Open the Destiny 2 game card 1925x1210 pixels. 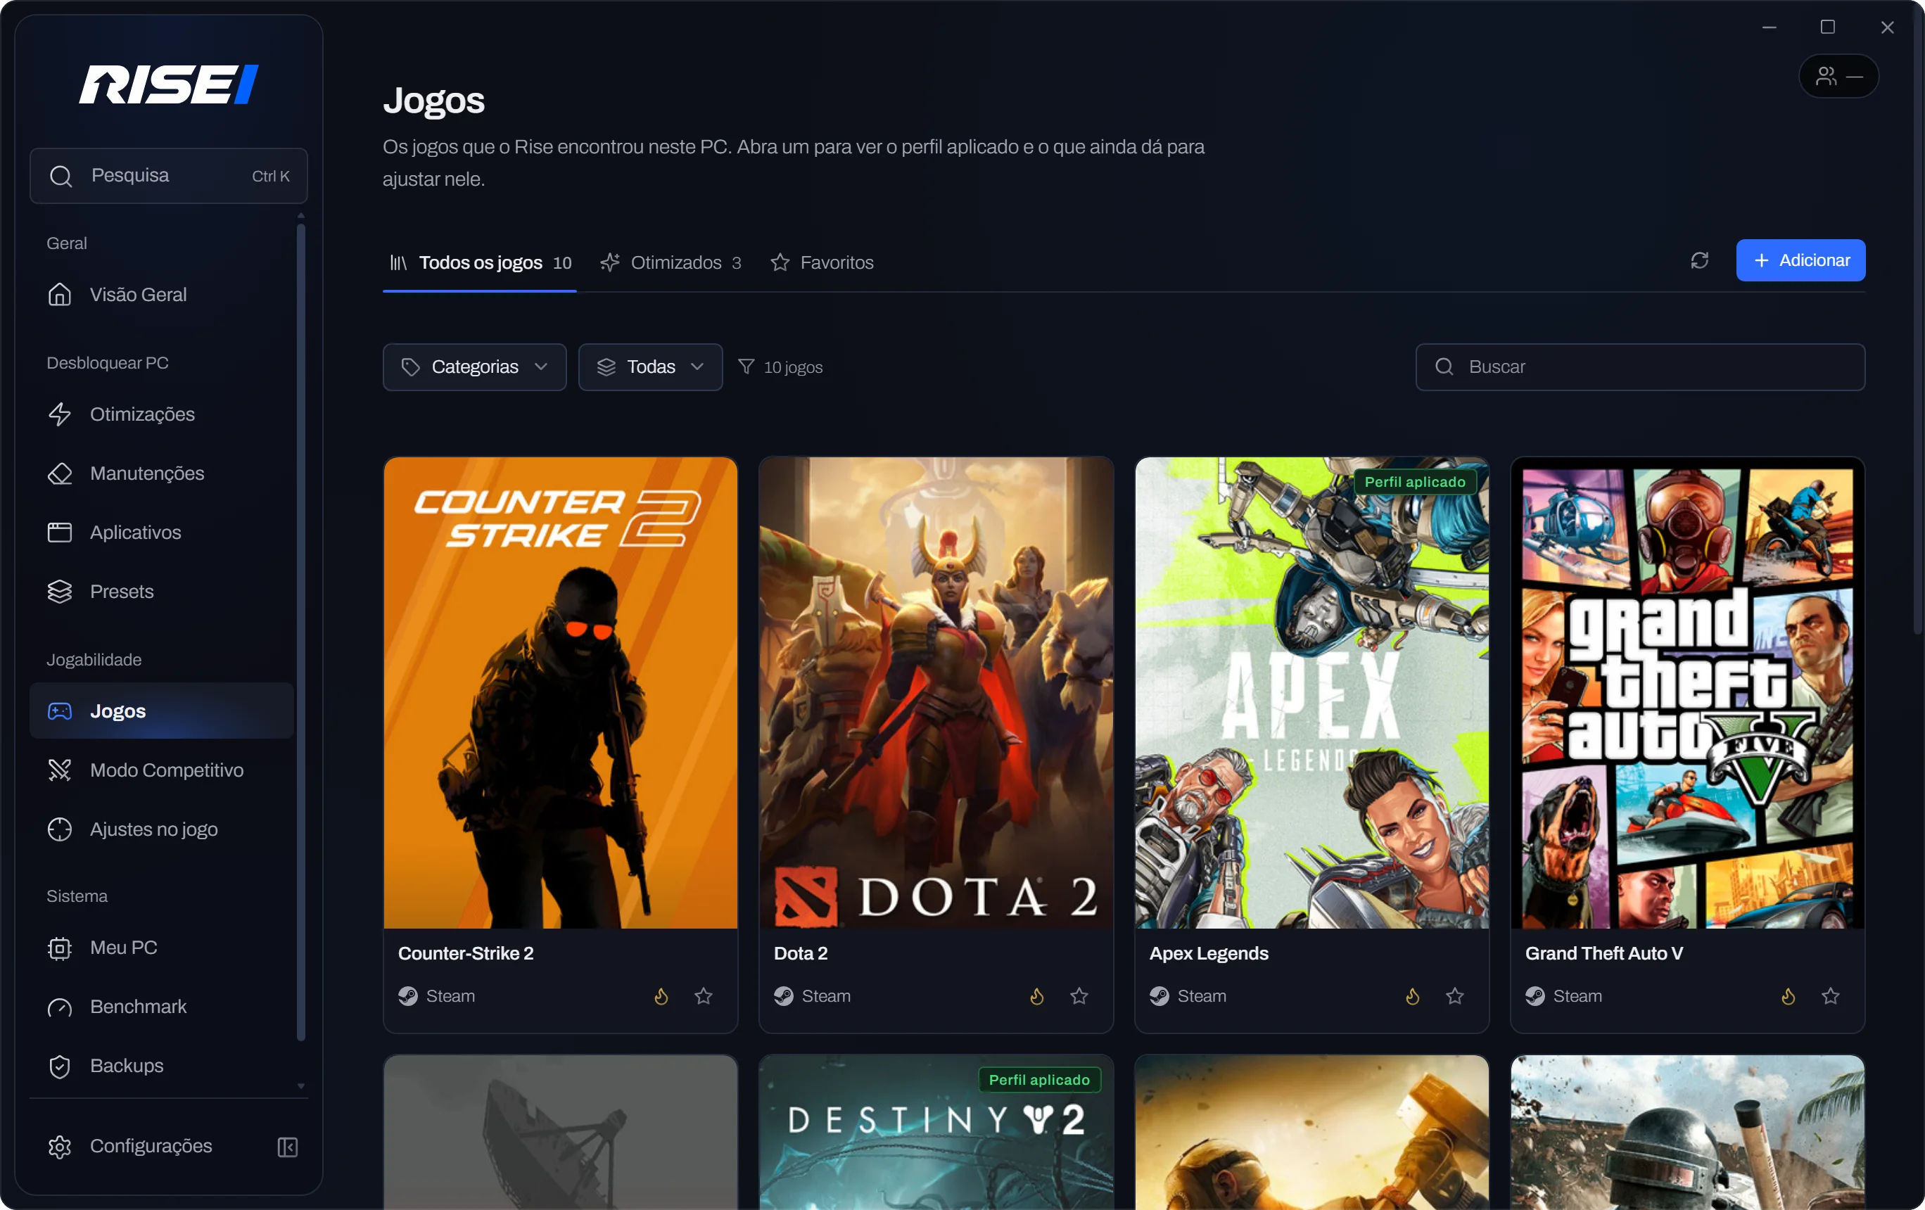(936, 1133)
